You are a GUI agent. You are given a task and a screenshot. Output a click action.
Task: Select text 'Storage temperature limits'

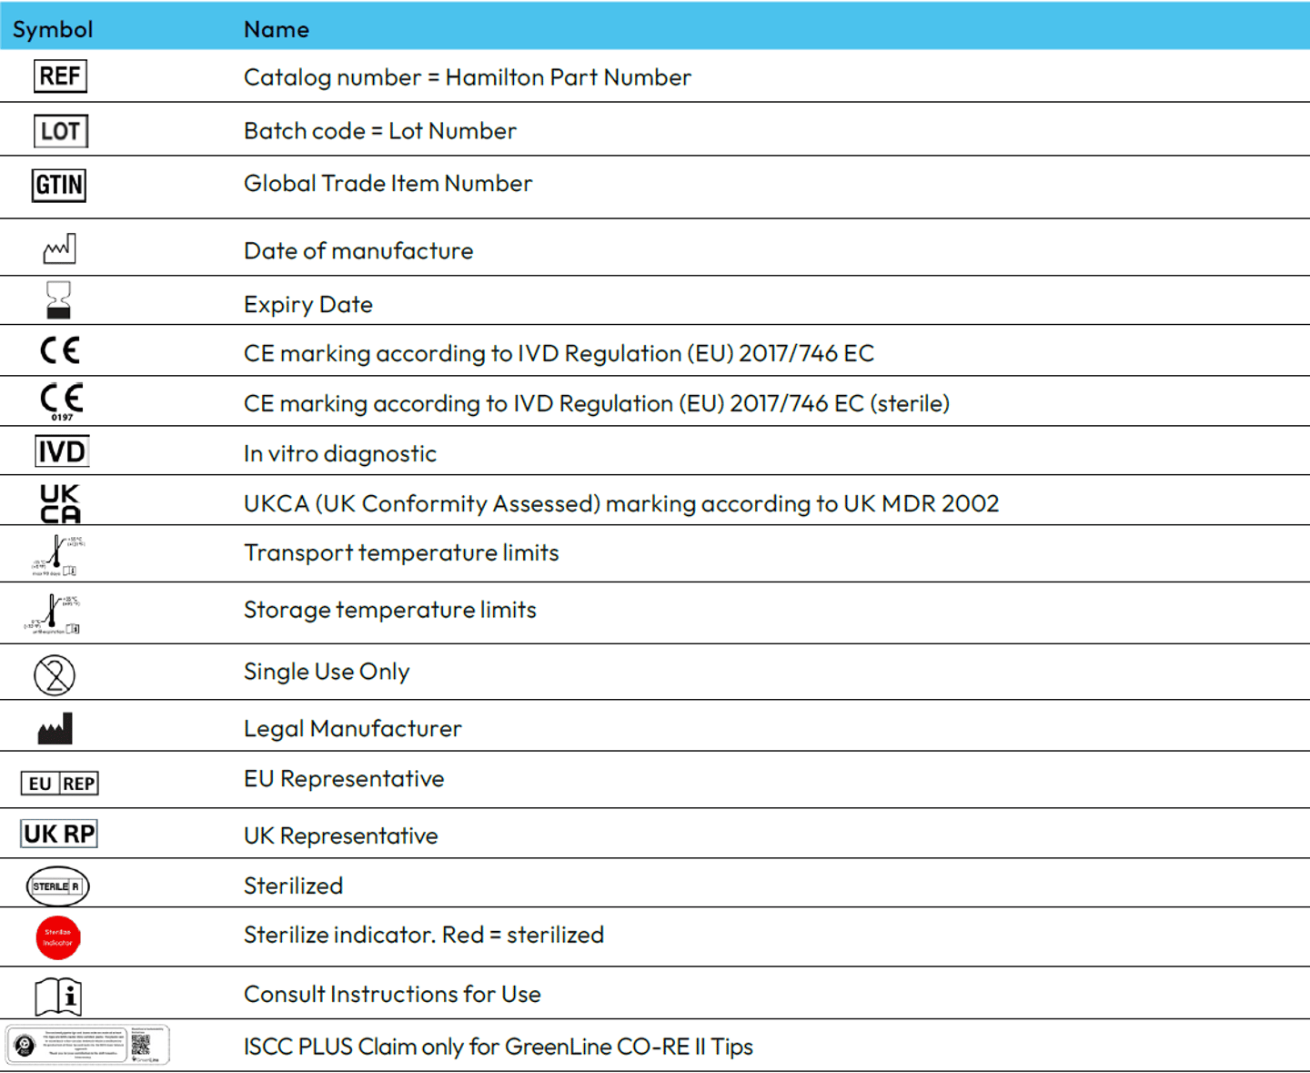390,611
